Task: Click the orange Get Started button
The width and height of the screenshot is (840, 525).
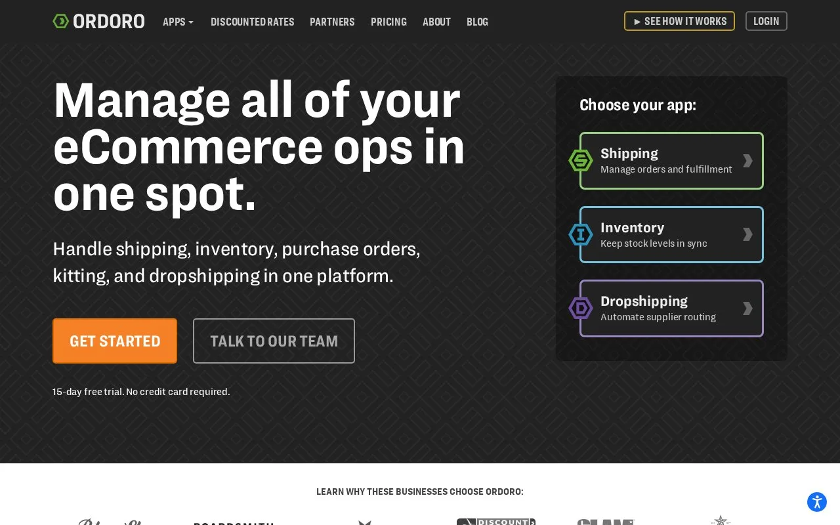Action: click(x=115, y=341)
